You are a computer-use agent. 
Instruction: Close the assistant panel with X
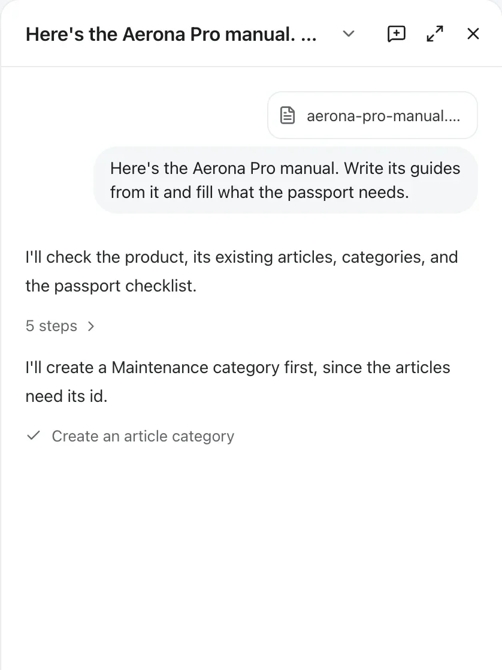pyautogui.click(x=473, y=34)
